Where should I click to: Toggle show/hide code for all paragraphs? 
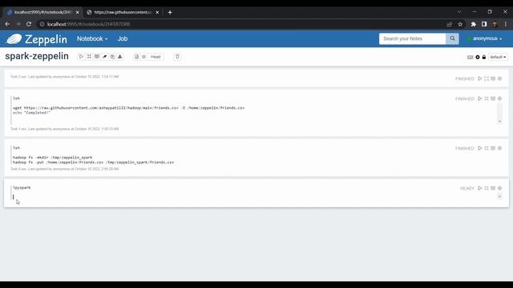89,57
